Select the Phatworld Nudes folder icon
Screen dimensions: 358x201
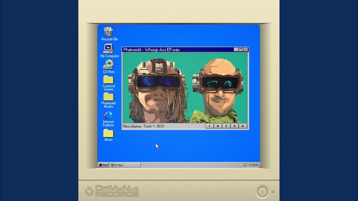click(x=109, y=100)
